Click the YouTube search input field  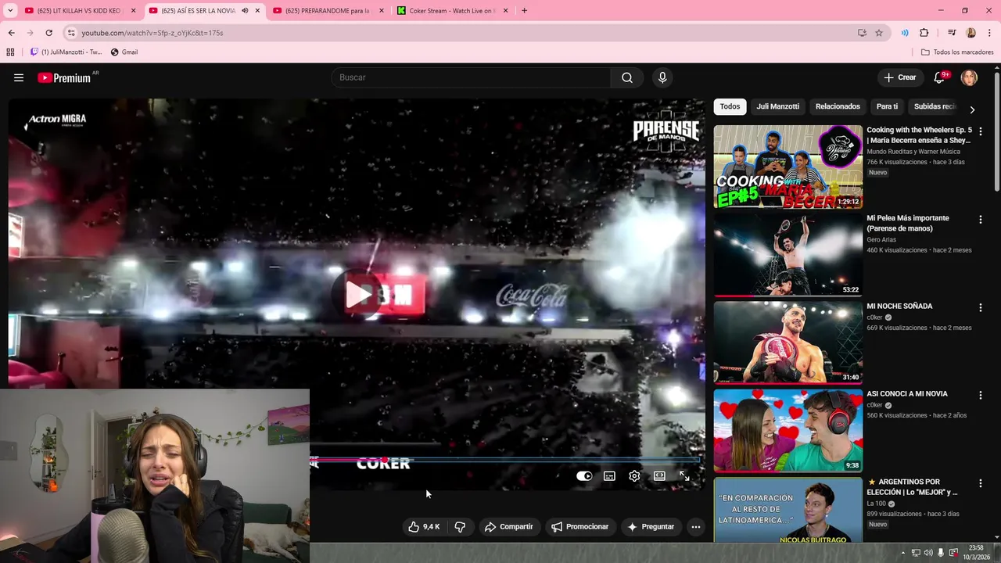(472, 77)
